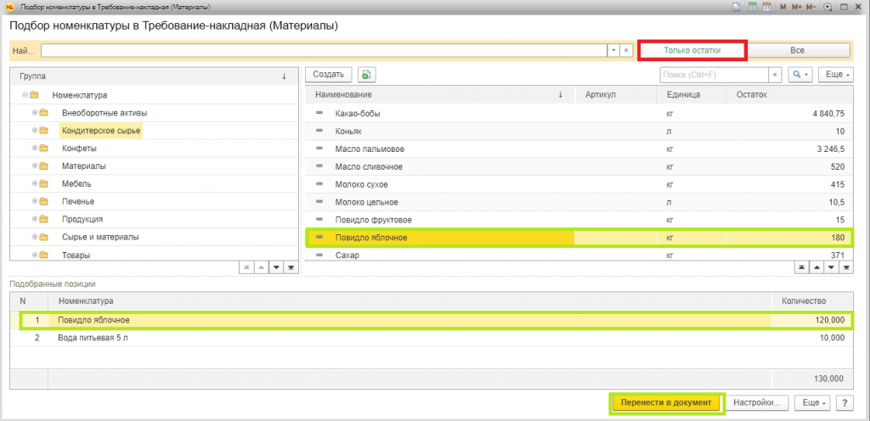
Task: Open the dropdown arrow of the Найти field
Action: coord(613,50)
